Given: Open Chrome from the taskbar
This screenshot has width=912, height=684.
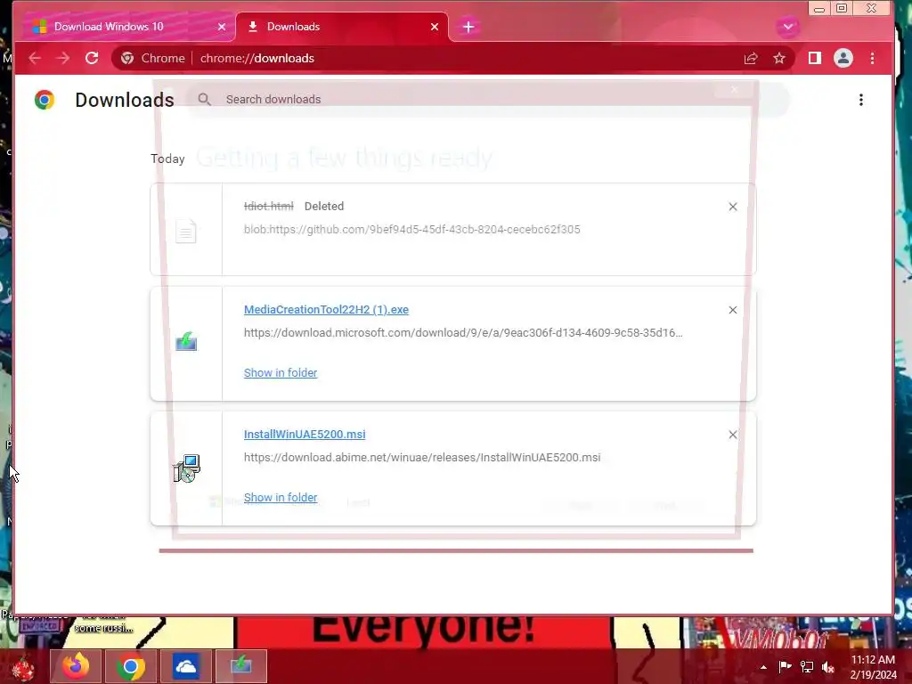Looking at the screenshot, I should [x=131, y=666].
